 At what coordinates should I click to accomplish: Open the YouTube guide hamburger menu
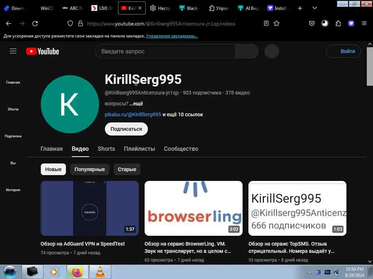(x=13, y=51)
